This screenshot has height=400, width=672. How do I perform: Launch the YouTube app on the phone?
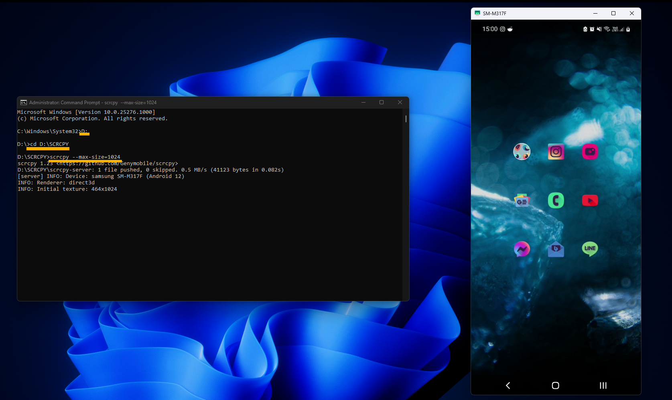click(590, 200)
